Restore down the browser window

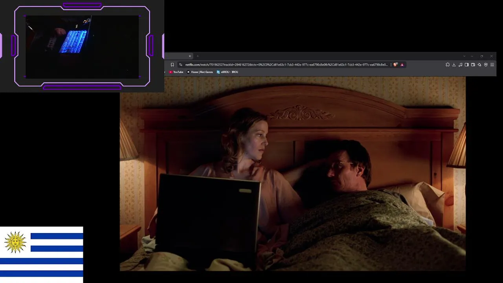[482, 56]
